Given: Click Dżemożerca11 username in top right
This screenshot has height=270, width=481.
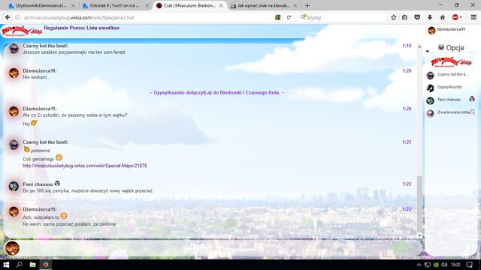Looking at the screenshot, I should tap(451, 29).
